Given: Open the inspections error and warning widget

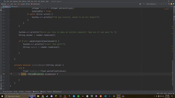Looking at the screenshot, I should [x=166, y=9].
